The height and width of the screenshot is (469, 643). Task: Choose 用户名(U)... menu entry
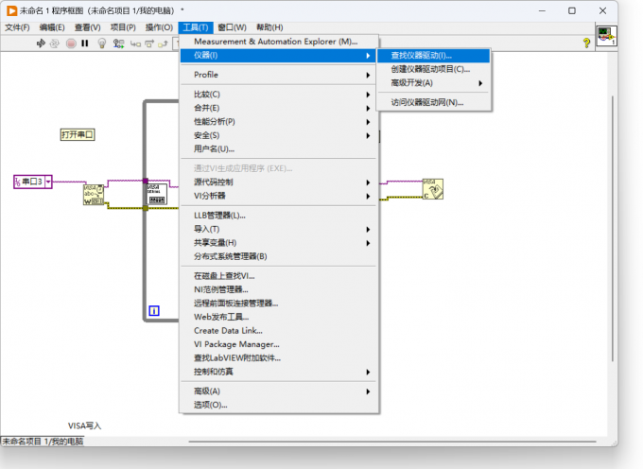point(278,149)
